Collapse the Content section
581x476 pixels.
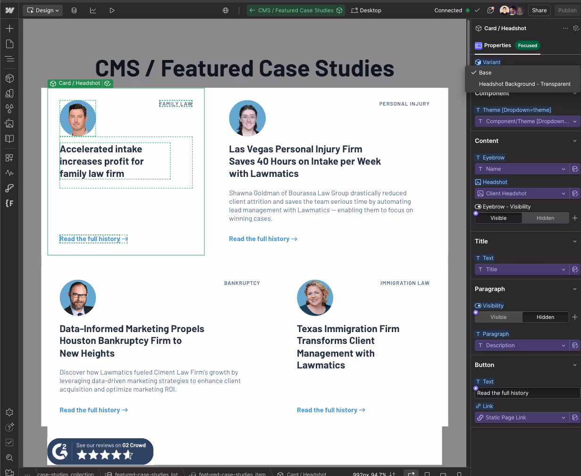pyautogui.click(x=574, y=141)
